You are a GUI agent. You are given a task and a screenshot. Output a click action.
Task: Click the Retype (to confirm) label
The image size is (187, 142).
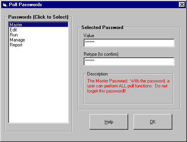point(101,54)
